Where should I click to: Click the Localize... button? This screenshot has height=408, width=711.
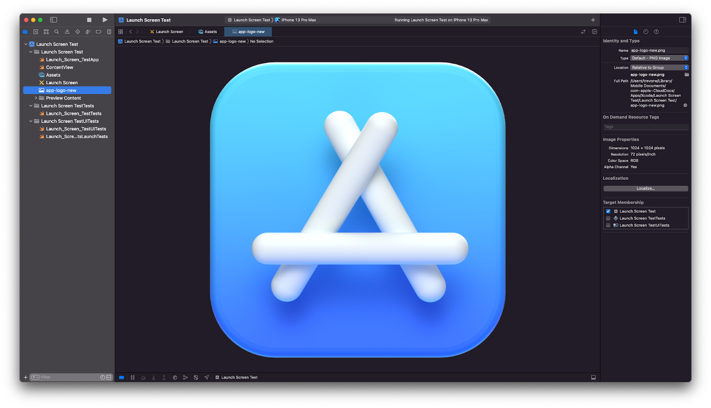(x=645, y=189)
